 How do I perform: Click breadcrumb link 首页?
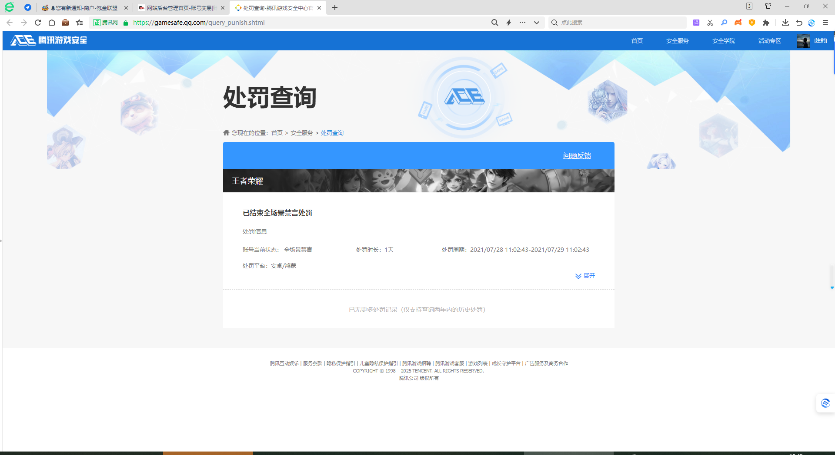pyautogui.click(x=277, y=133)
